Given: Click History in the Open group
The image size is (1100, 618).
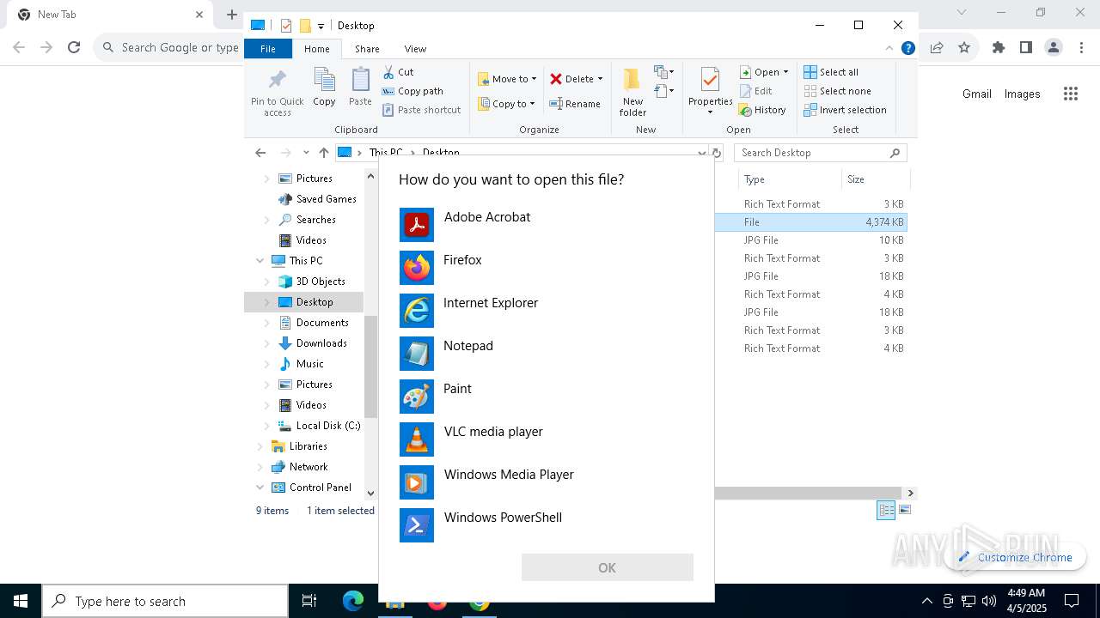Looking at the screenshot, I should 762,110.
